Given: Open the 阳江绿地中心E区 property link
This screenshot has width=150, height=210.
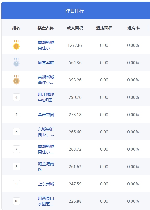Looking at the screenshot, I should click(46, 97).
